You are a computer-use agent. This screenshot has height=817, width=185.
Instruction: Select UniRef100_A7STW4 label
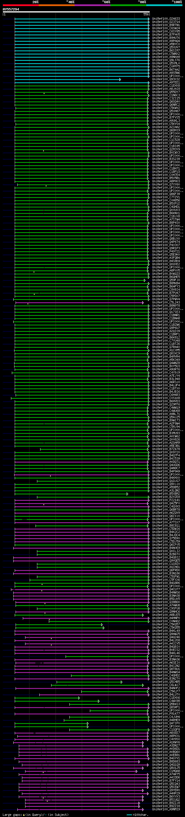pyautogui.click(x=166, y=219)
